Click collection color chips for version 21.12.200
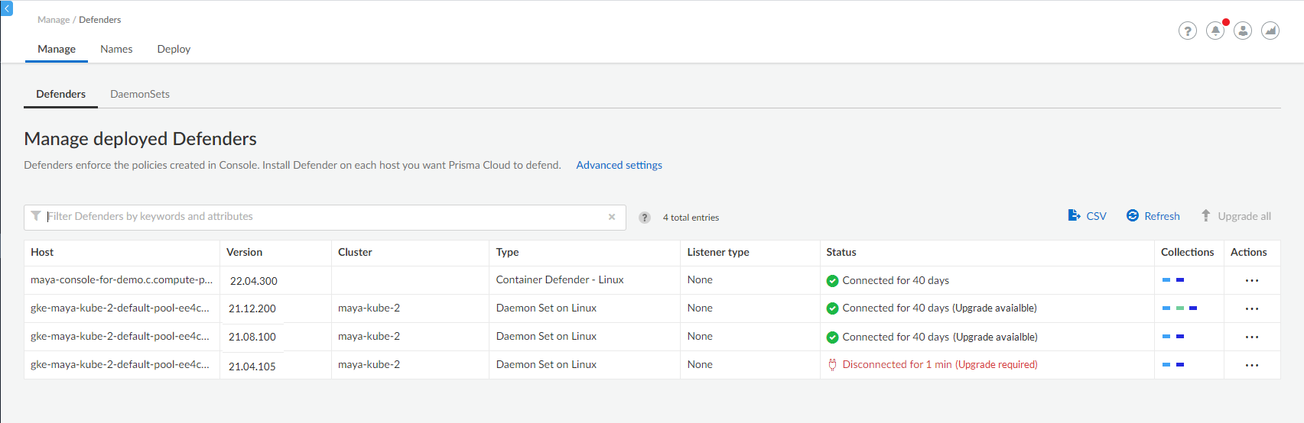Image resolution: width=1304 pixels, height=423 pixels. [x=1179, y=308]
